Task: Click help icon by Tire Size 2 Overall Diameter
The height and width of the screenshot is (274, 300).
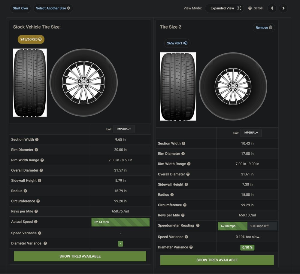Action: tap(188, 174)
